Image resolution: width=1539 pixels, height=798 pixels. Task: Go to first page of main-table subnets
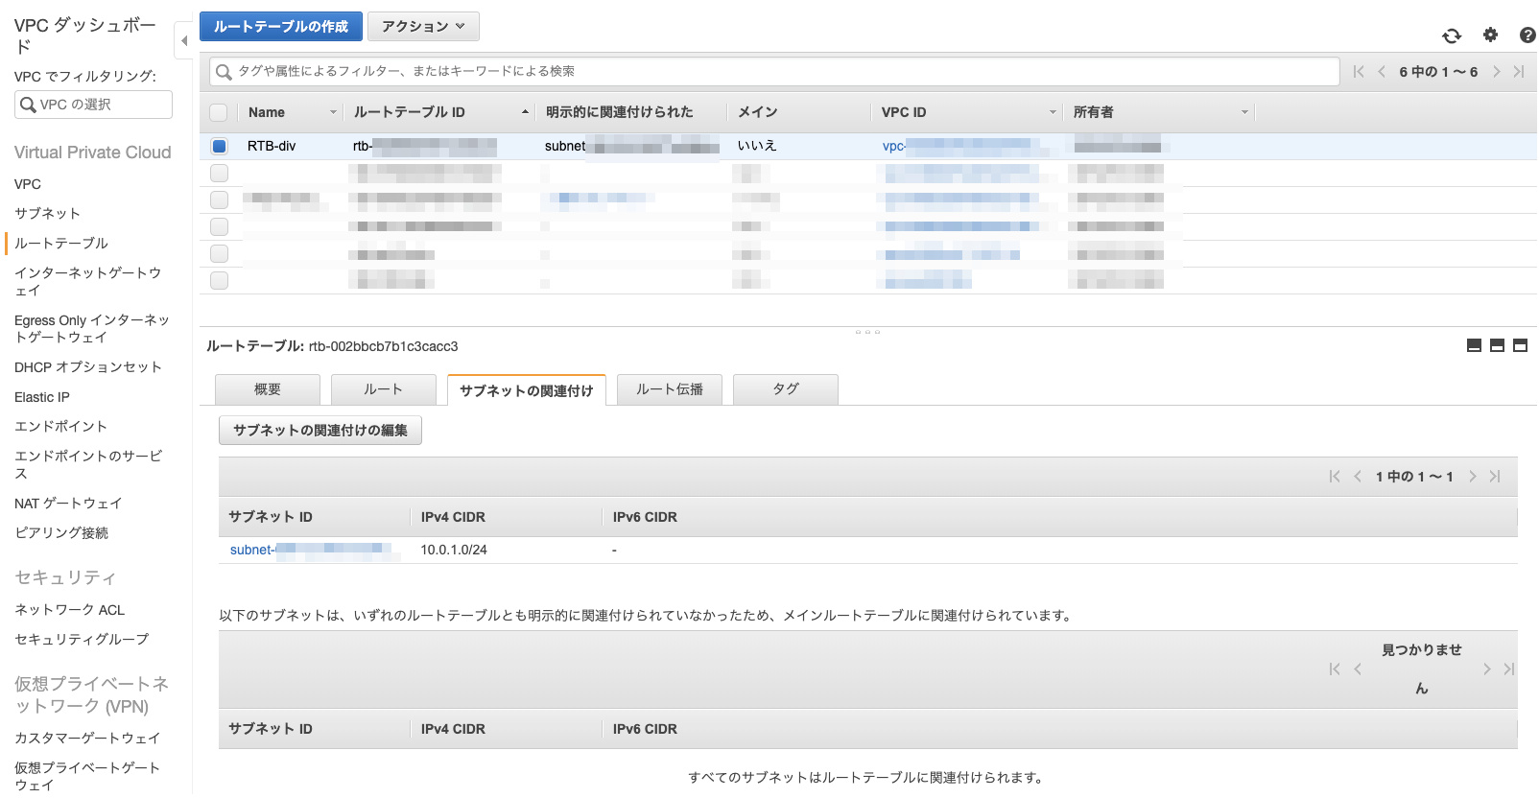coord(1335,669)
